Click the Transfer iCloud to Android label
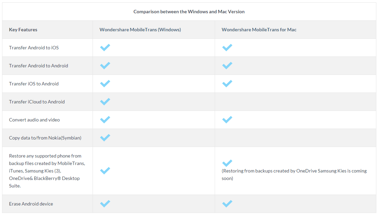This screenshot has width=377, height=214. point(37,102)
